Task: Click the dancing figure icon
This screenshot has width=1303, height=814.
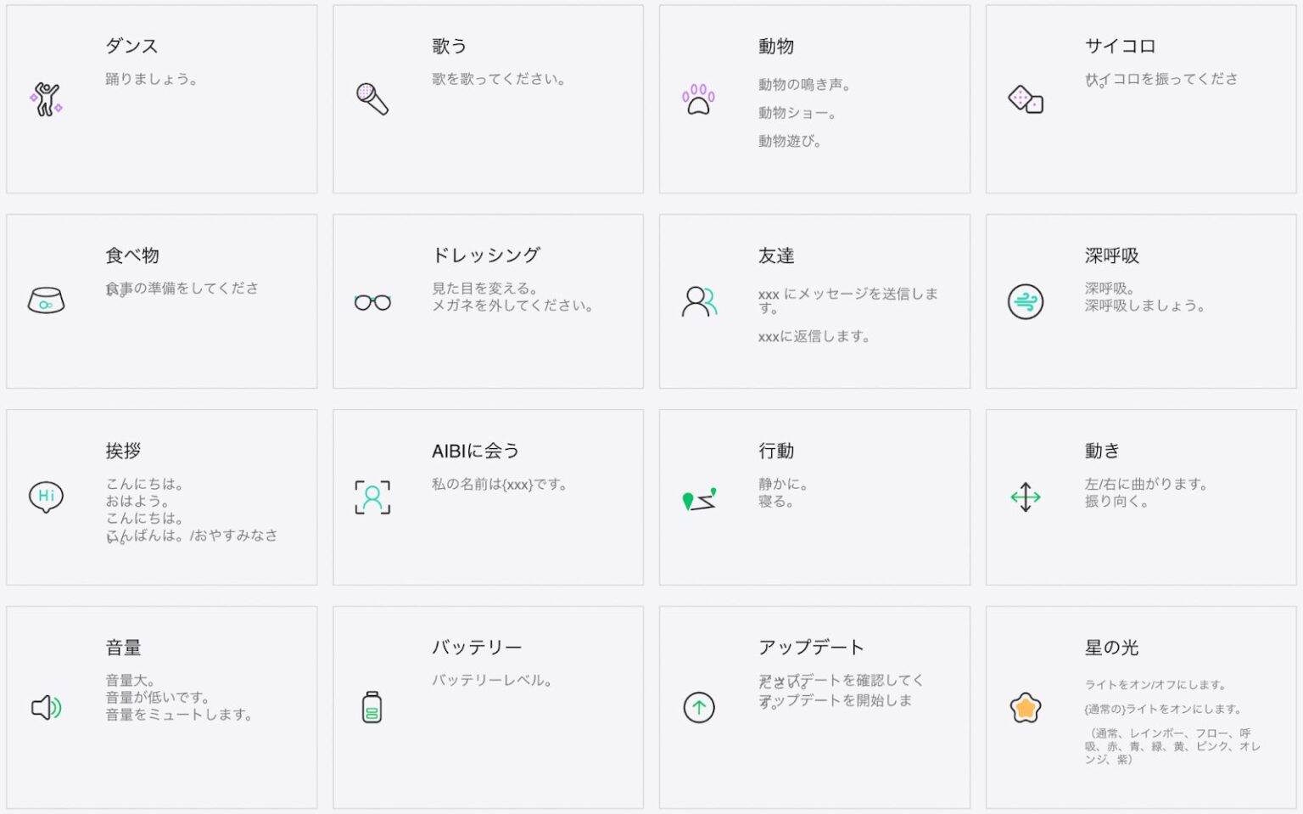Action: 46,99
